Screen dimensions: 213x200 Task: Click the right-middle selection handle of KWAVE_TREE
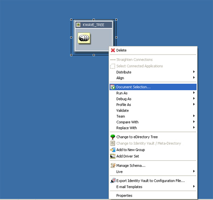pyautogui.click(x=116, y=37)
